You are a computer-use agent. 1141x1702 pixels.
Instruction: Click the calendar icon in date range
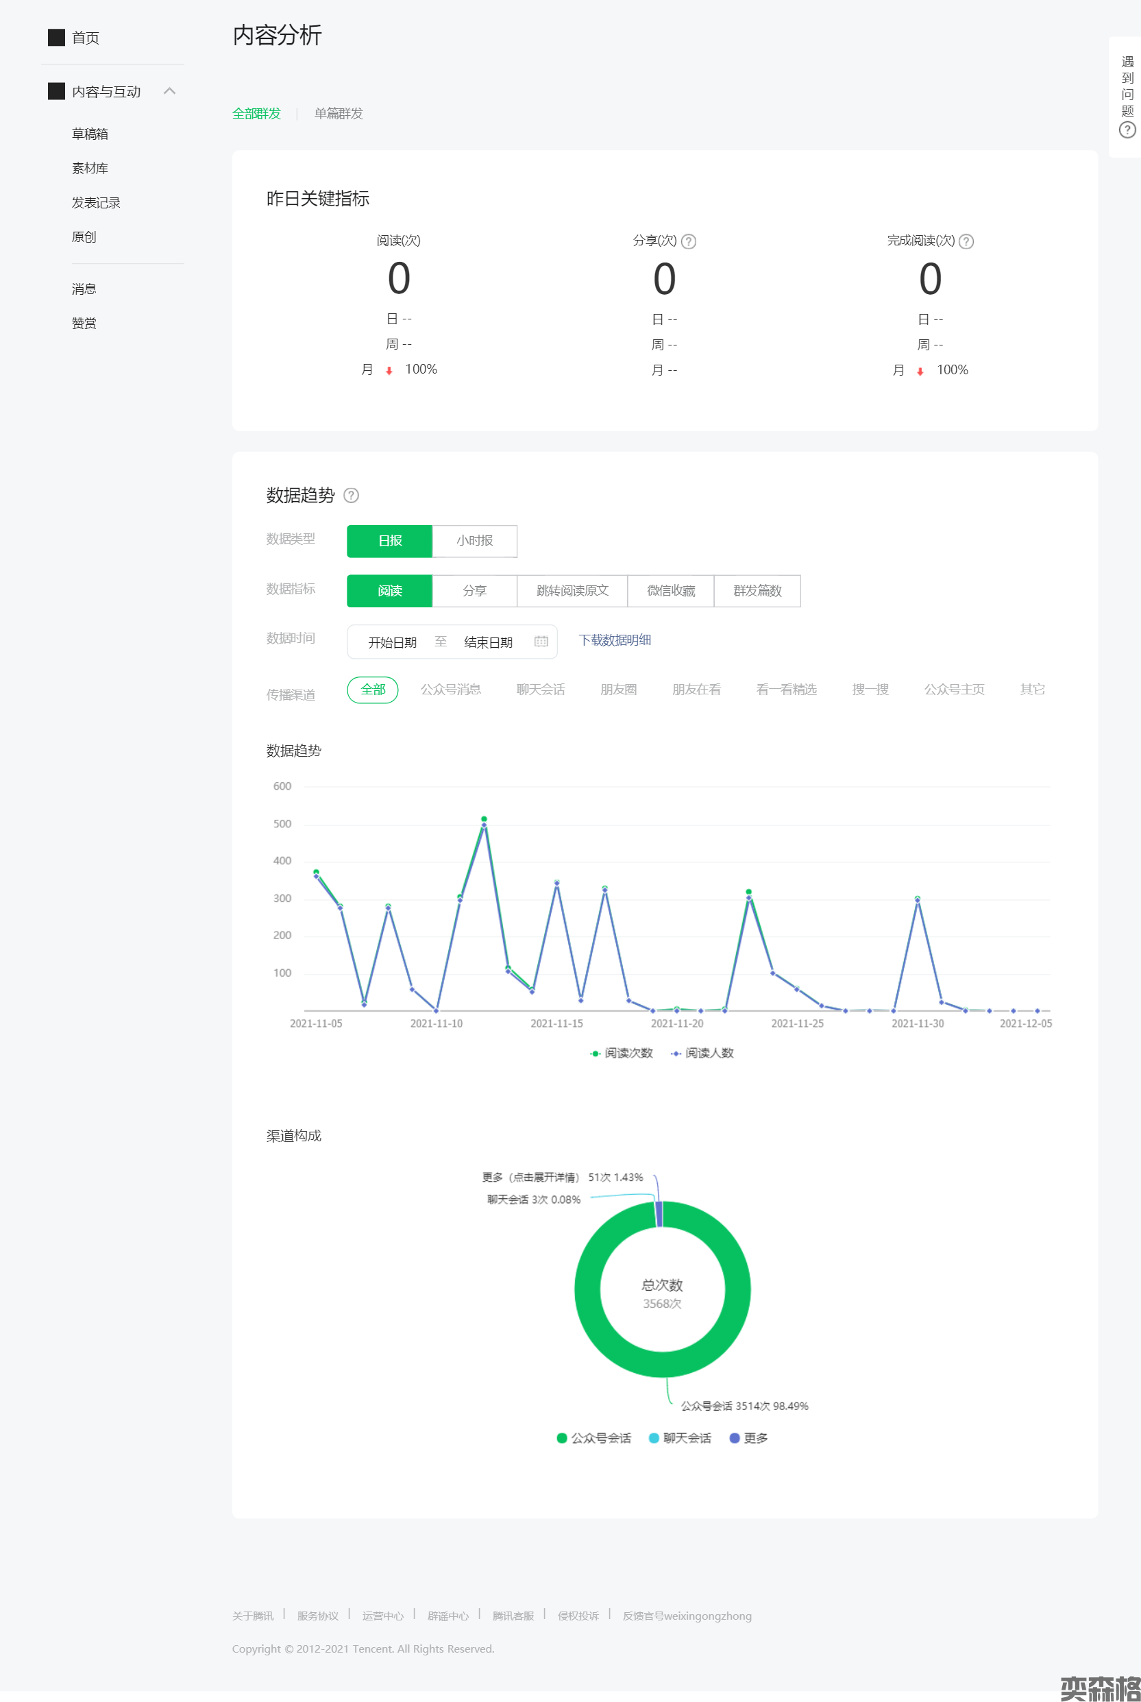(x=541, y=642)
